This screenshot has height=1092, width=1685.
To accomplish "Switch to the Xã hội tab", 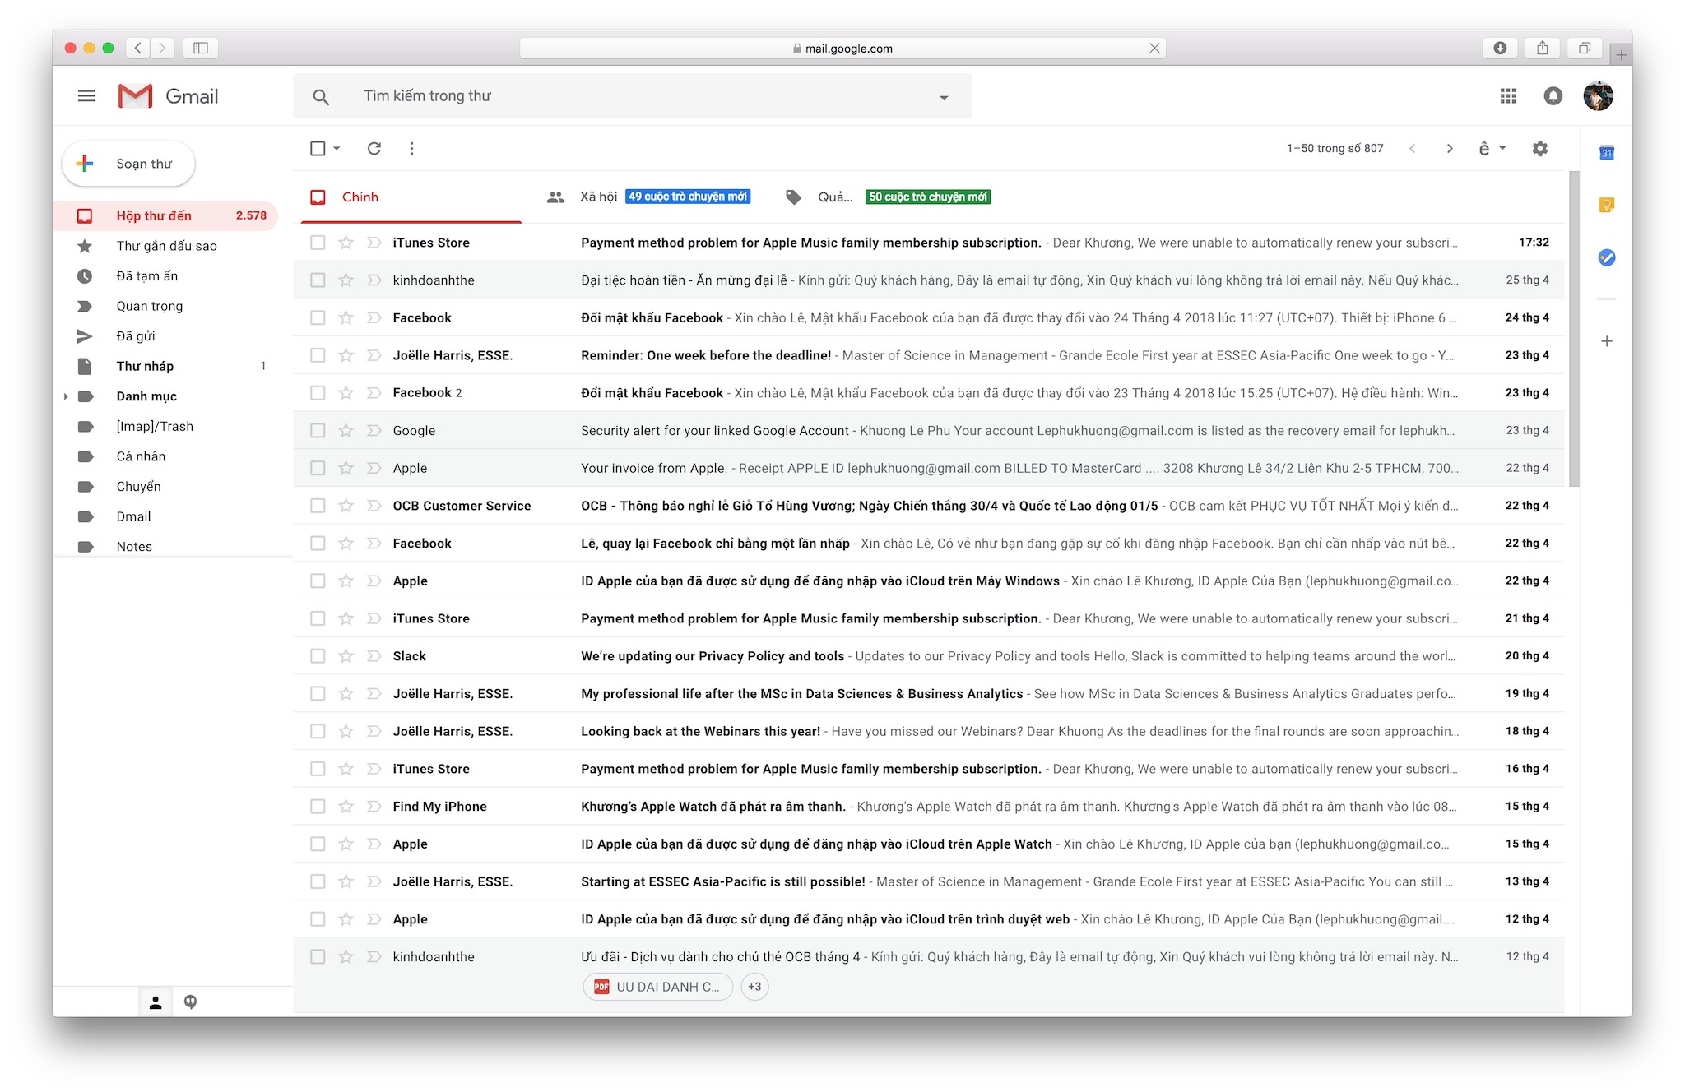I will tap(648, 197).
